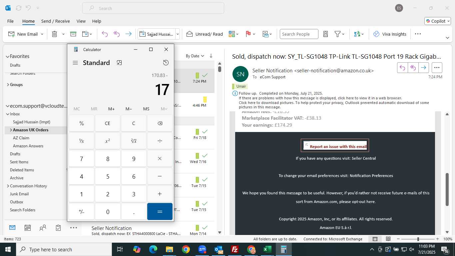455x256 pixels.
Task: Click the Follow Up flag icon
Action: click(248, 34)
